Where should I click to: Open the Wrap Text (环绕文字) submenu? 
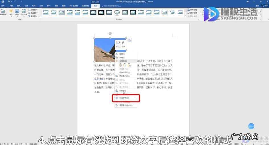[x=126, y=98]
